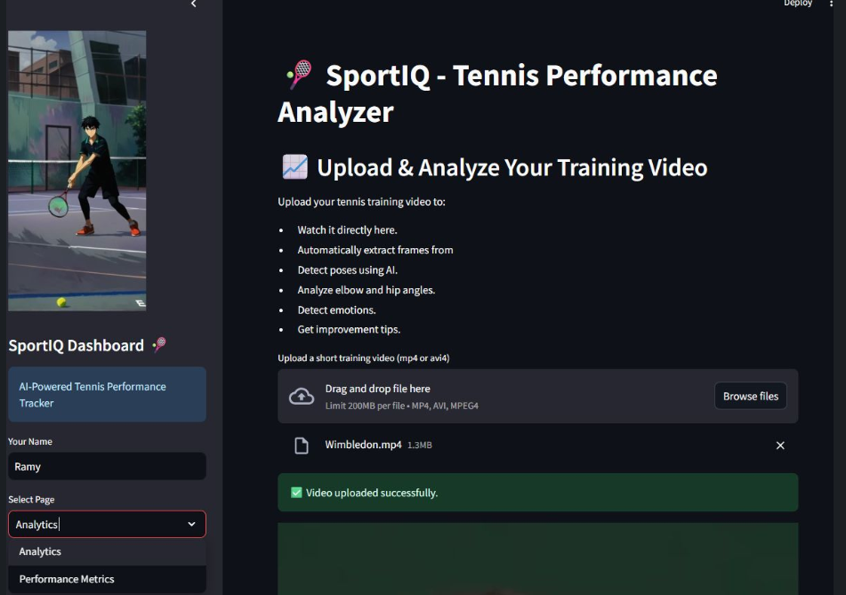Viewport: 846px width, 595px height.
Task: Select Performance Metrics from the page list
Action: (x=67, y=579)
